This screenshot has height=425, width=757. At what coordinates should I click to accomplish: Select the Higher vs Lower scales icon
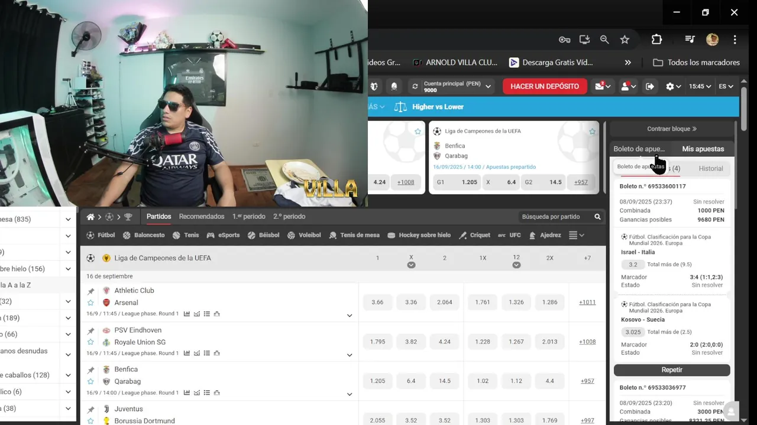[x=400, y=107]
